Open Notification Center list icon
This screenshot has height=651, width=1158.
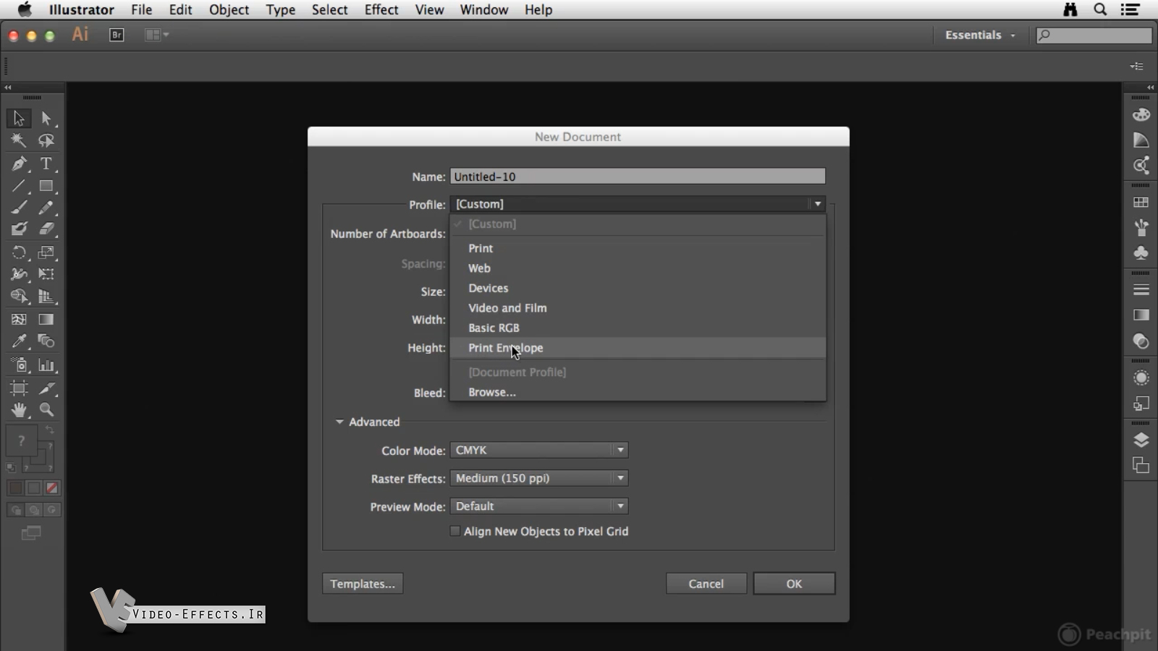pos(1130,10)
